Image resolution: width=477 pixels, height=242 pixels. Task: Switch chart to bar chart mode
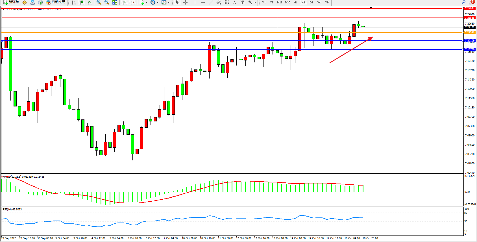(74, 2)
